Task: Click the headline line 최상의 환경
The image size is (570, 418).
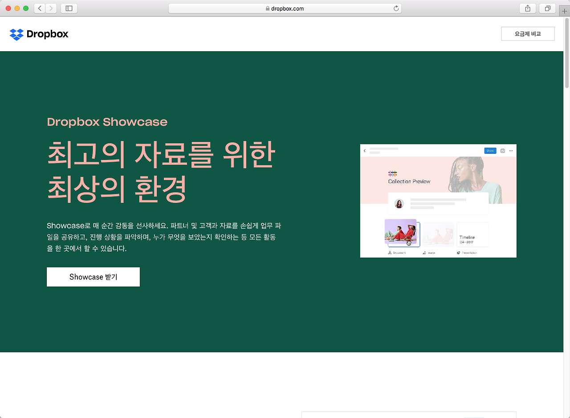Action: (116, 189)
